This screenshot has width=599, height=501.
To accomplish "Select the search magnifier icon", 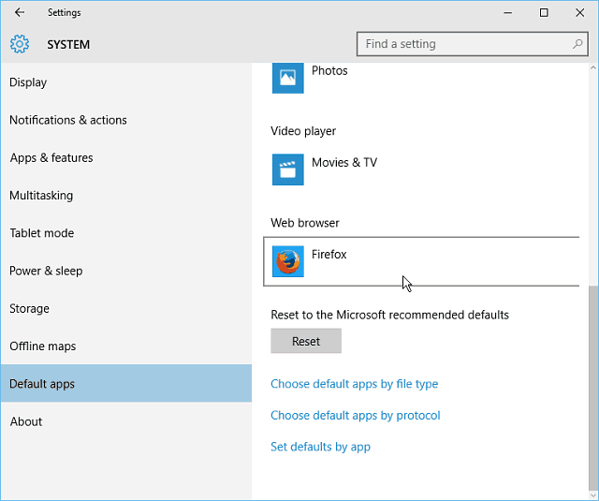I will pos(577,44).
